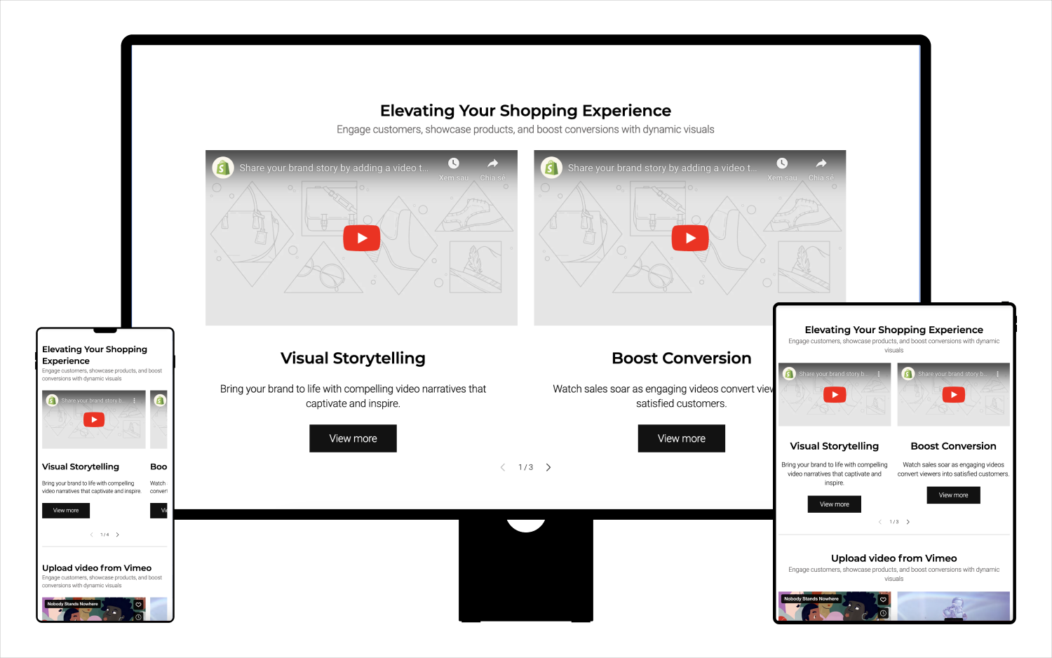Play the Visual Storytelling video on desktop monitor
The image size is (1052, 658).
[361, 239]
